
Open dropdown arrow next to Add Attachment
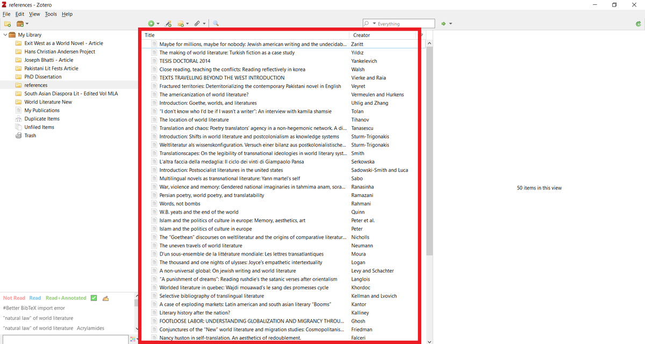(204, 24)
